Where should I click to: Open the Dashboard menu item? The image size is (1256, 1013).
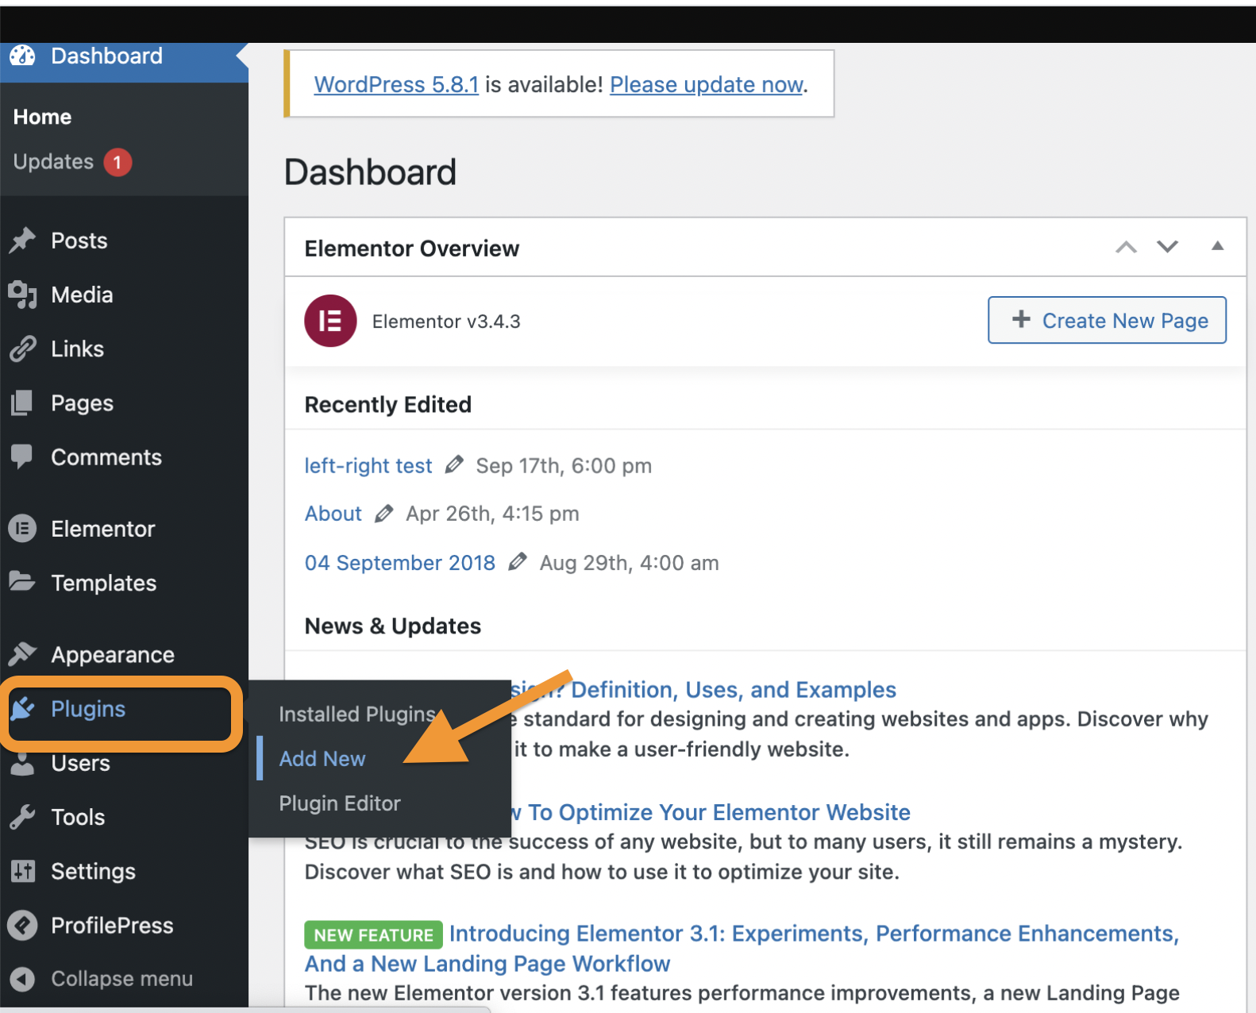click(124, 56)
